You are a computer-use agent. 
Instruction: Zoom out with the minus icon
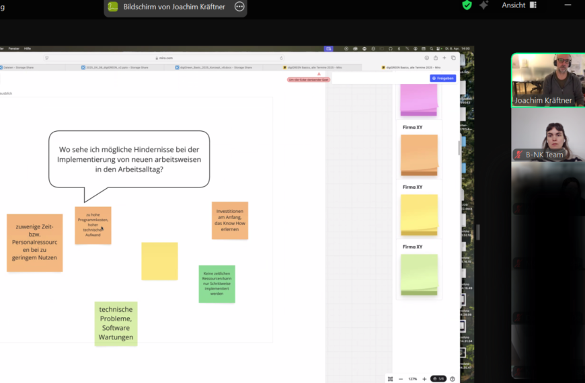tap(401, 379)
